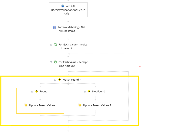This screenshot has height=133, width=172.
Task: Click the Invoice Line Amt loop icon
Action: 56,45
